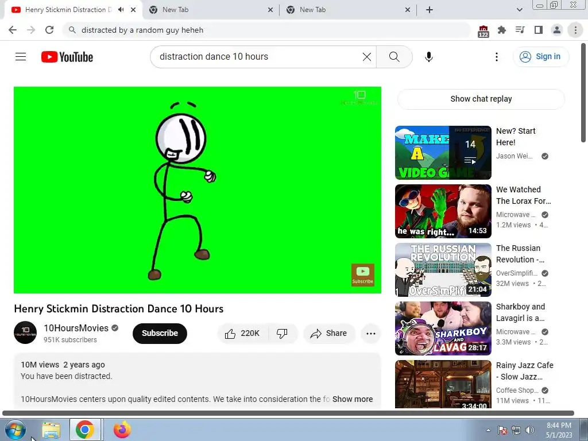Open the Chrome extensions puzzle icon
Screen dimensions: 588x441
tap(501, 30)
